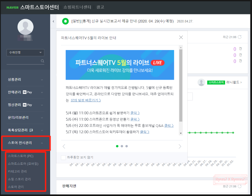Click 클릭 link for 5/6 22:00 Q&A
252x196 pixels.
[x=169, y=126]
